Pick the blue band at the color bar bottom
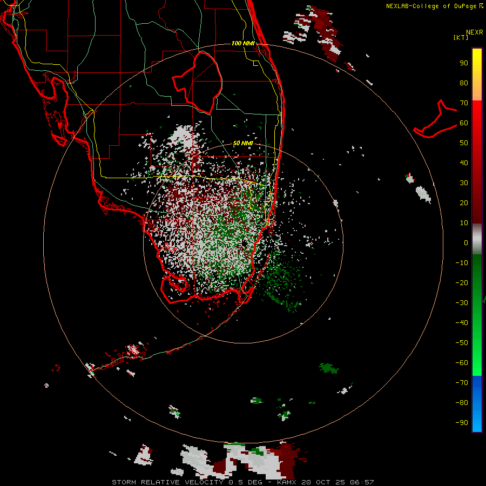486x486 pixels. point(477,404)
